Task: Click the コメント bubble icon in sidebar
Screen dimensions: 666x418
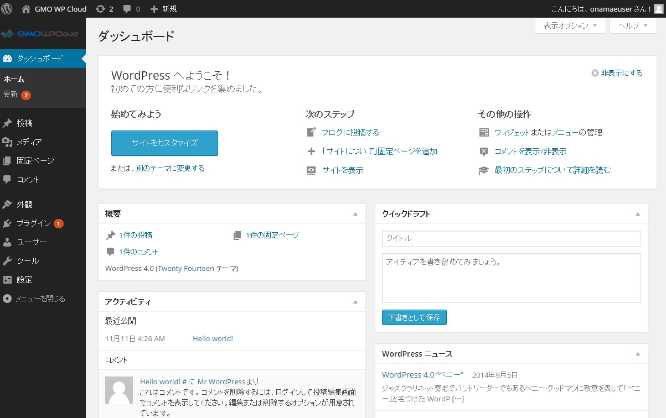Action: [7, 180]
